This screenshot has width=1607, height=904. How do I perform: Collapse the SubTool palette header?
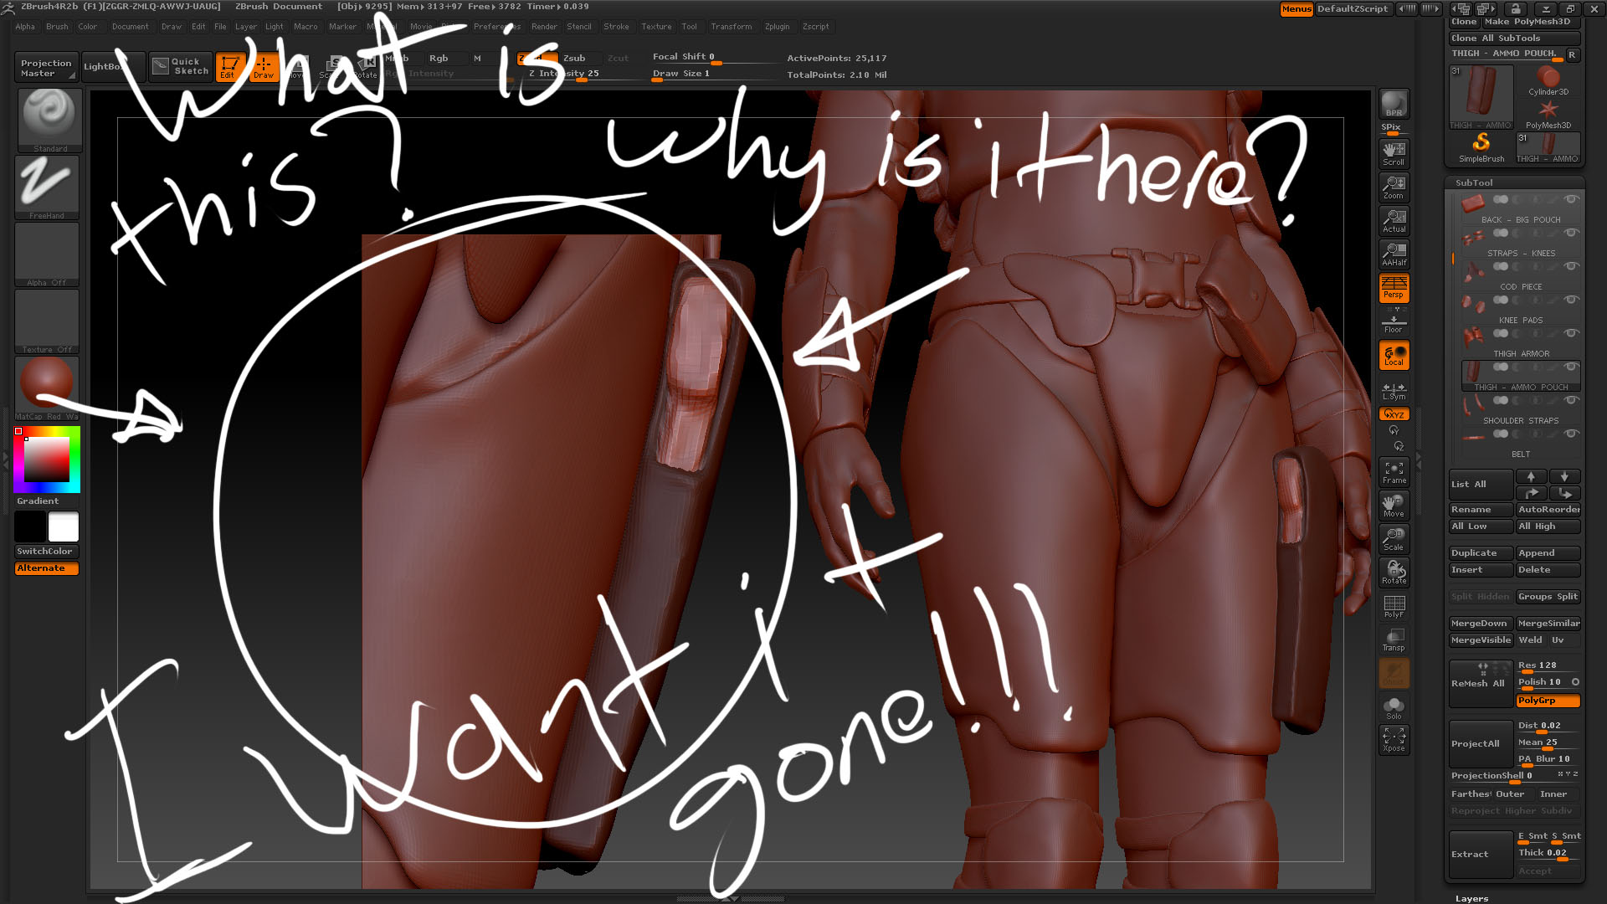point(1473,182)
